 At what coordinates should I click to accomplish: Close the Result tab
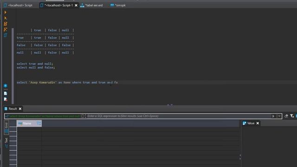coord(20,109)
